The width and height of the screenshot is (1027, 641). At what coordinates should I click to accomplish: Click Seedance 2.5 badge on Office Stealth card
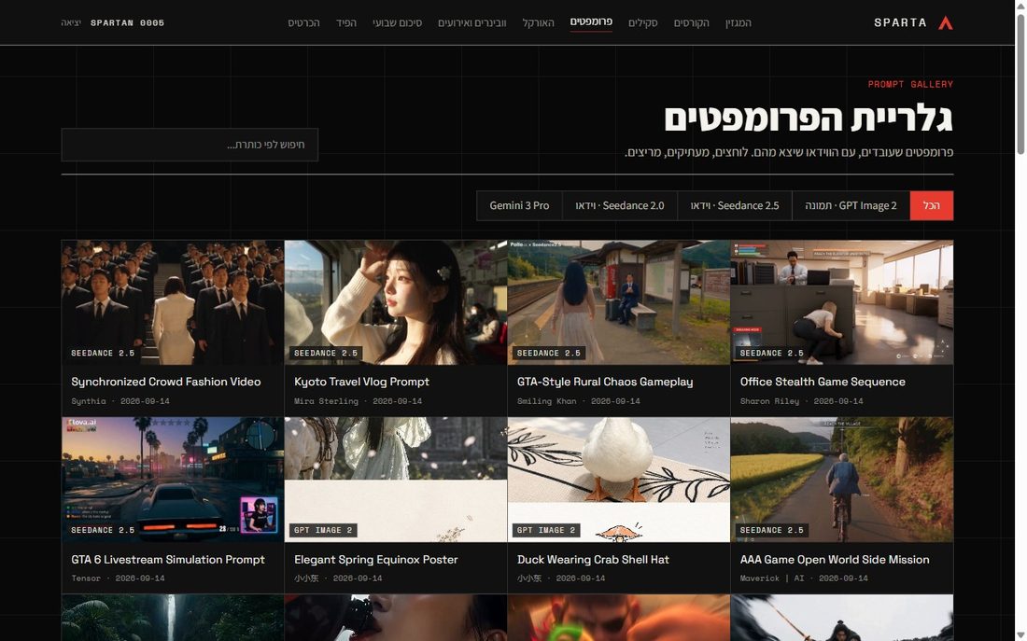(771, 353)
